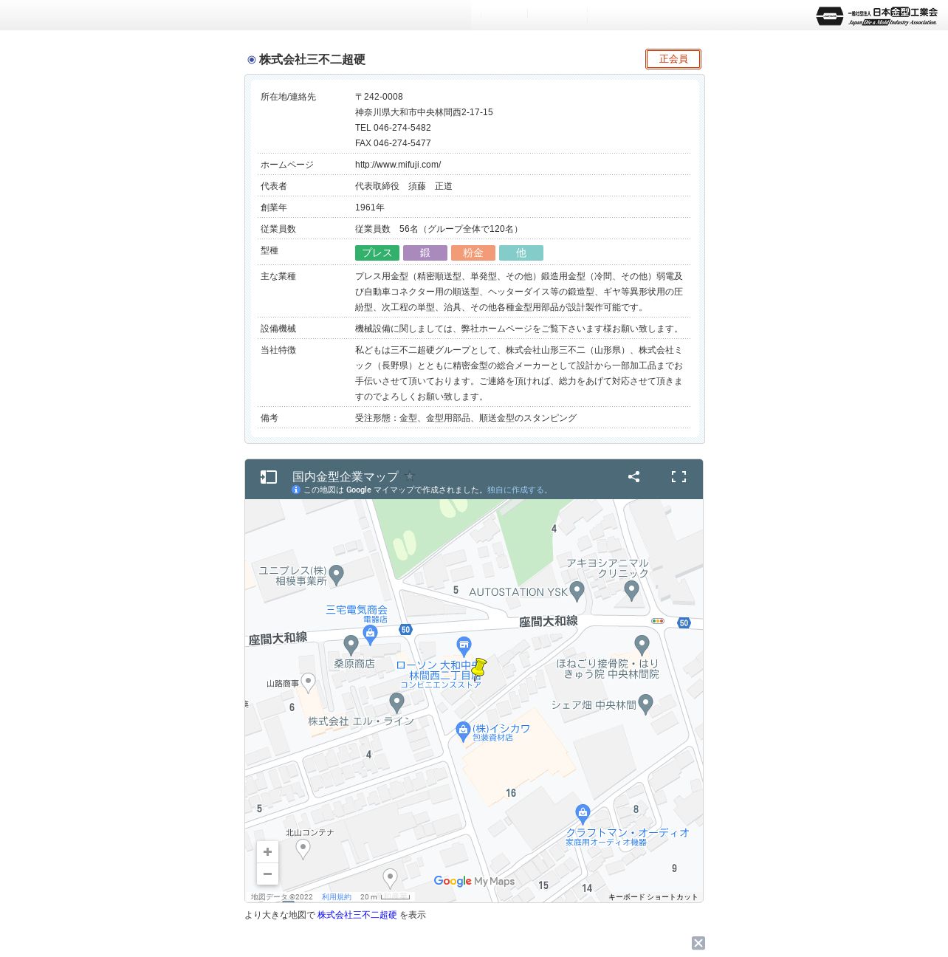Select the AUTOSTATION YSK map pin
948x957 pixels.
point(577,591)
